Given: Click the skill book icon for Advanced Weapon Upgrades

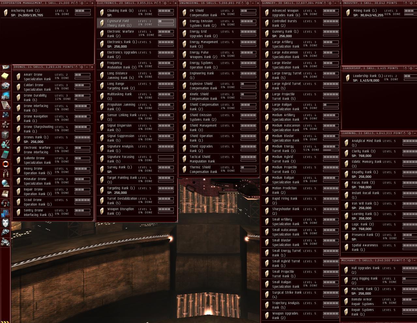Looking at the screenshot, I should (x=267, y=13).
